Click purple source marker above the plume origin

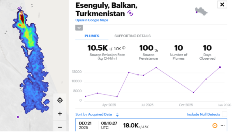click(20, 8)
